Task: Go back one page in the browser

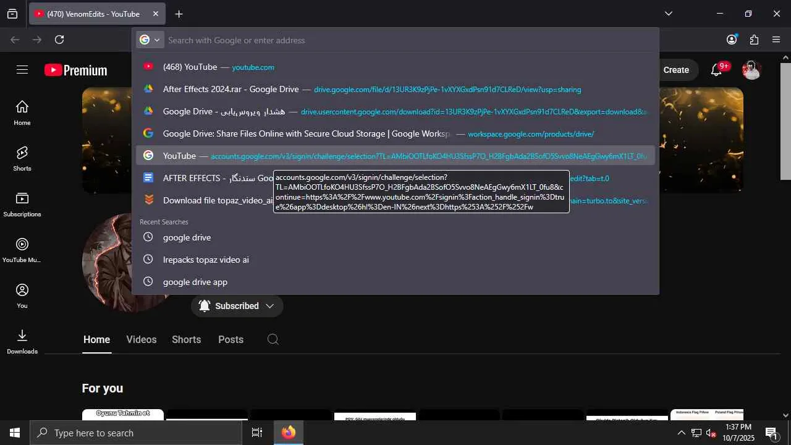Action: [15, 40]
